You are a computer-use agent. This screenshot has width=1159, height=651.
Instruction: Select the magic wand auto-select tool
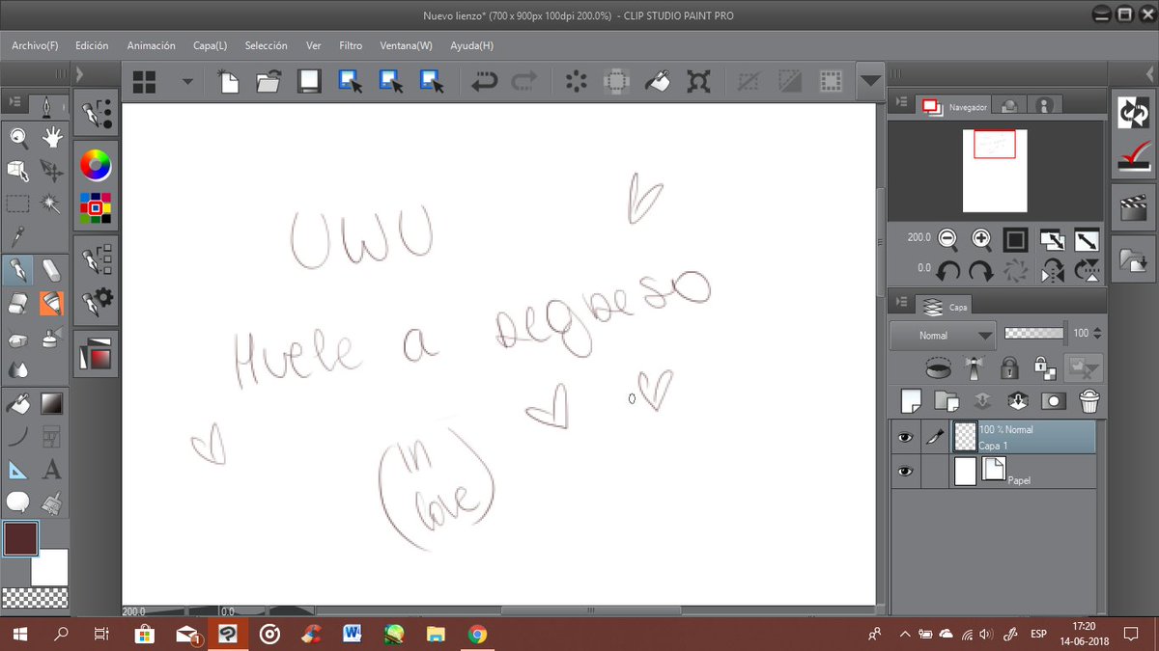coord(51,203)
